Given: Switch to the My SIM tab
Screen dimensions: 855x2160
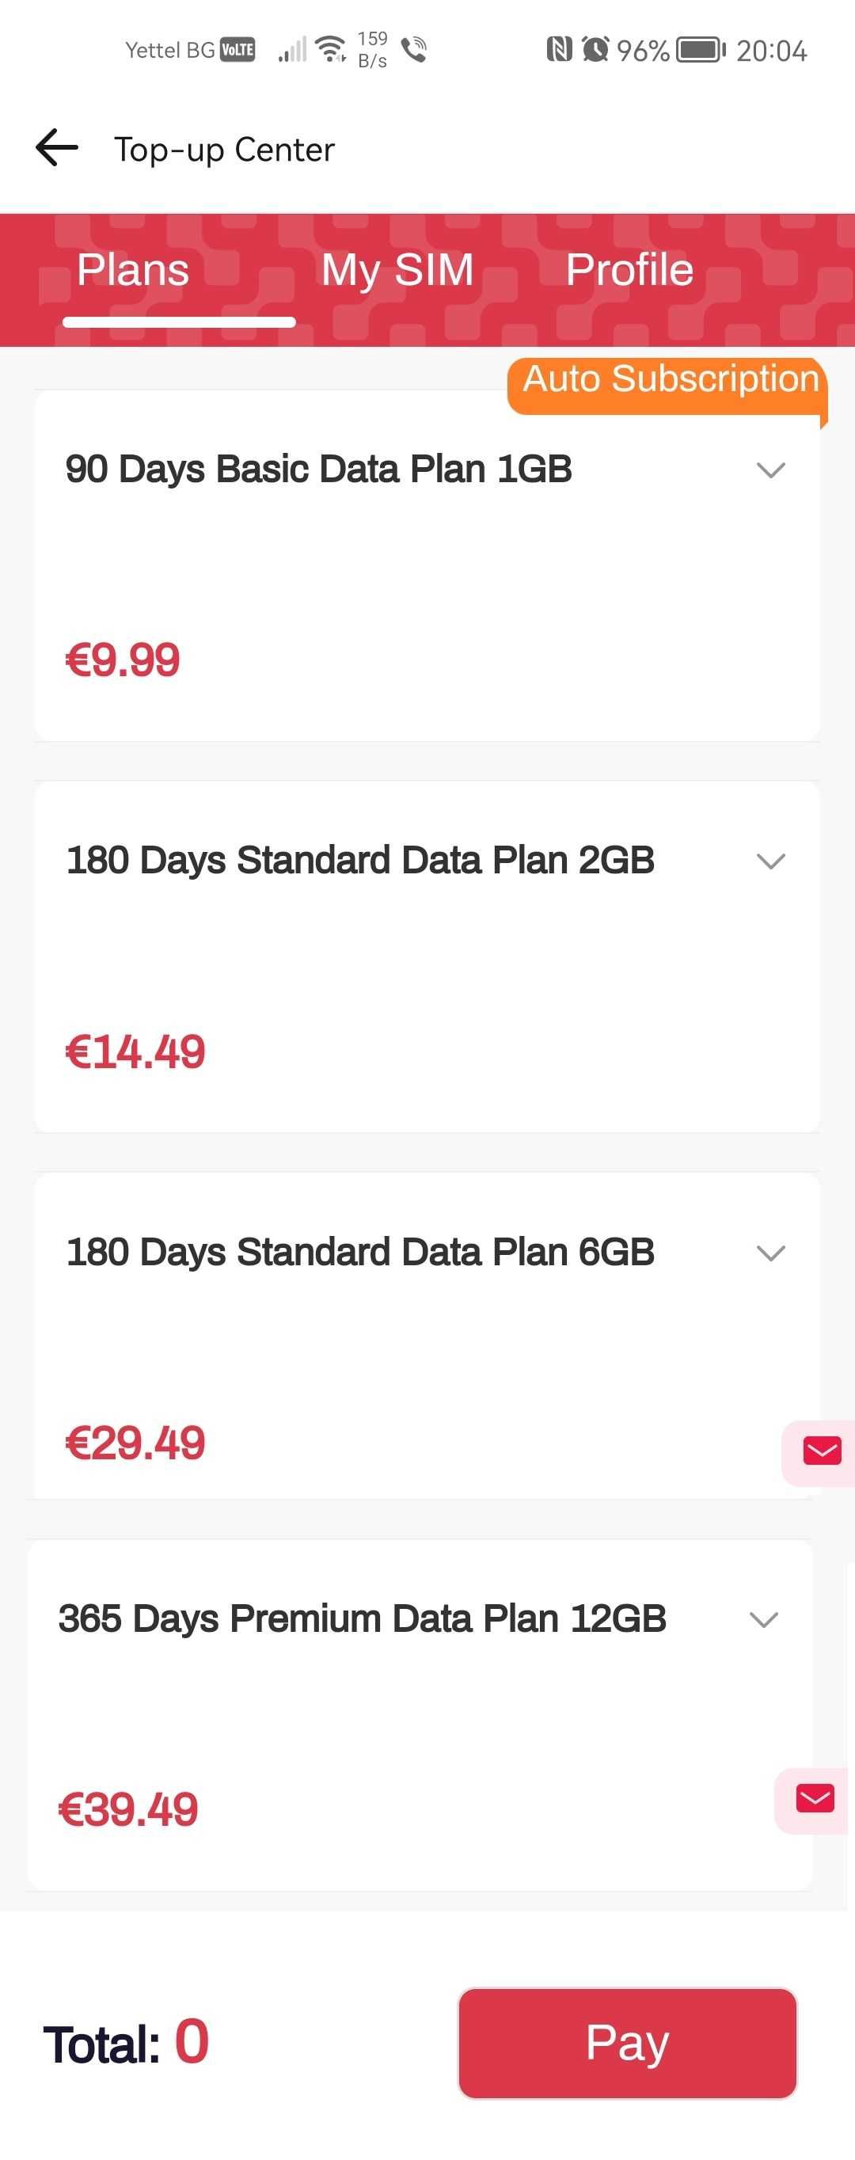Looking at the screenshot, I should pos(397,270).
